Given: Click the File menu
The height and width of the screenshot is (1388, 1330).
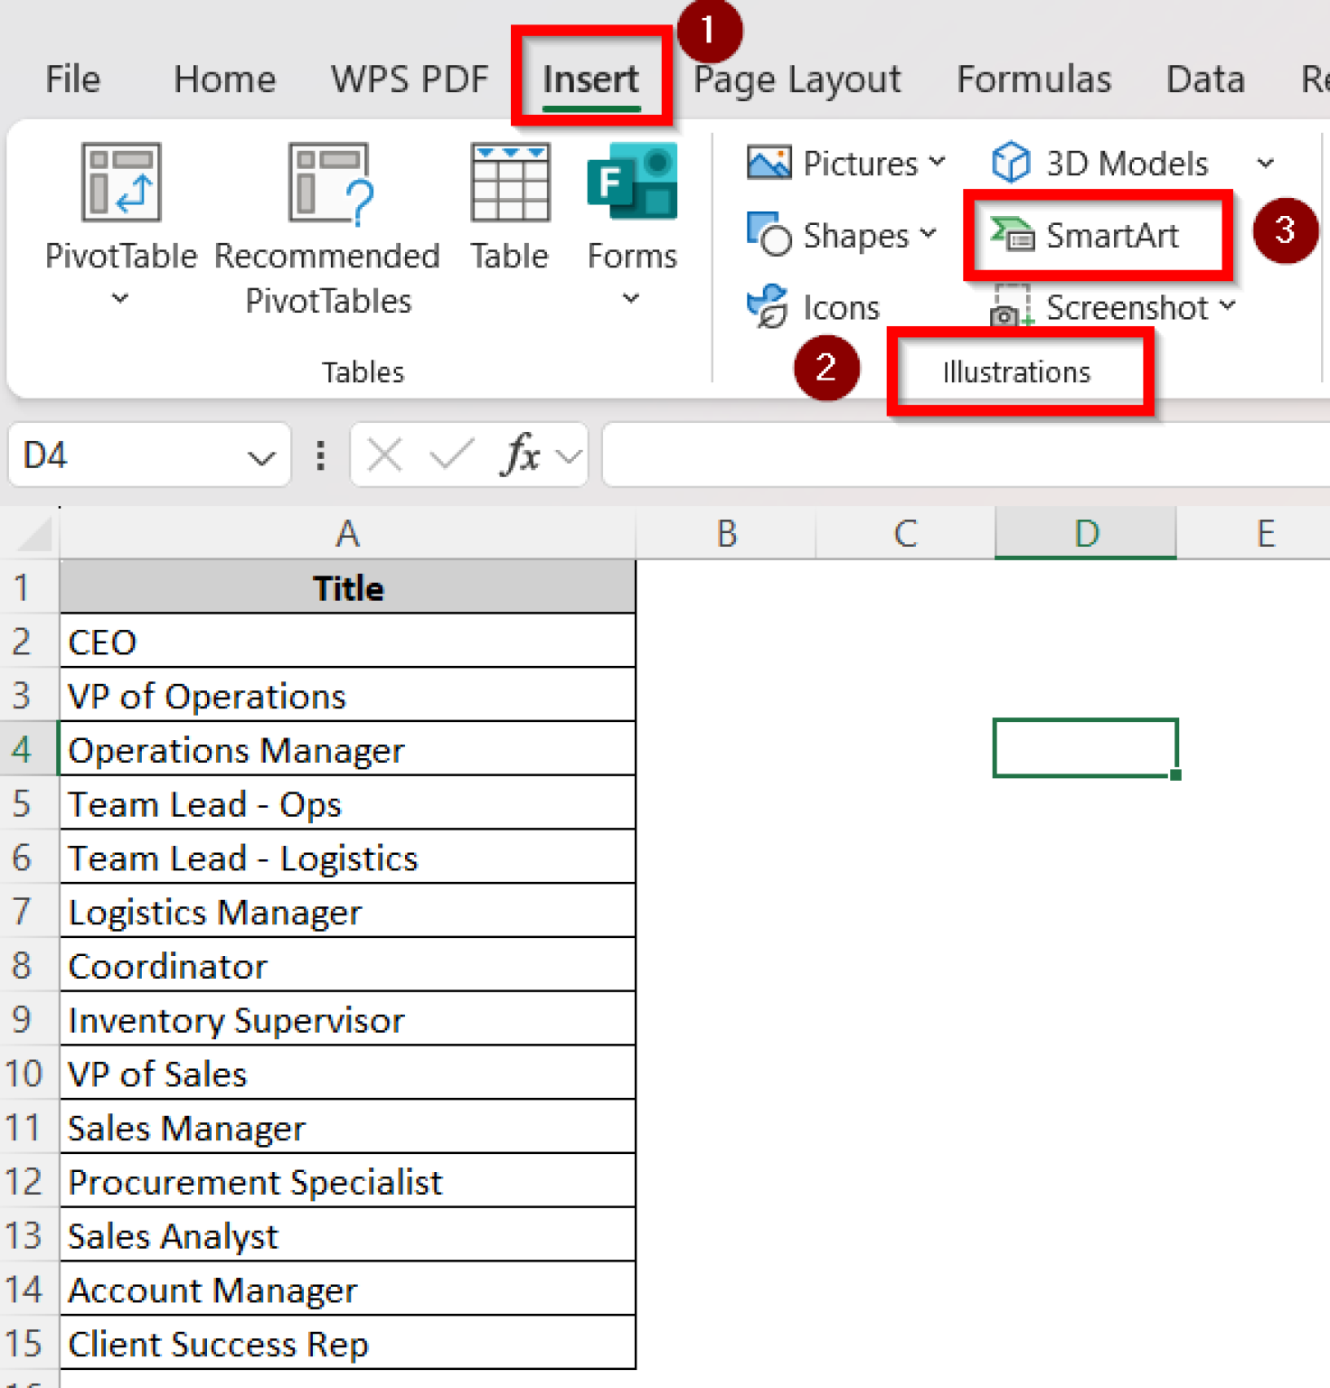Looking at the screenshot, I should [72, 80].
